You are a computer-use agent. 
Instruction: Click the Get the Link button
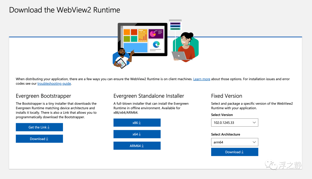[x=39, y=127]
